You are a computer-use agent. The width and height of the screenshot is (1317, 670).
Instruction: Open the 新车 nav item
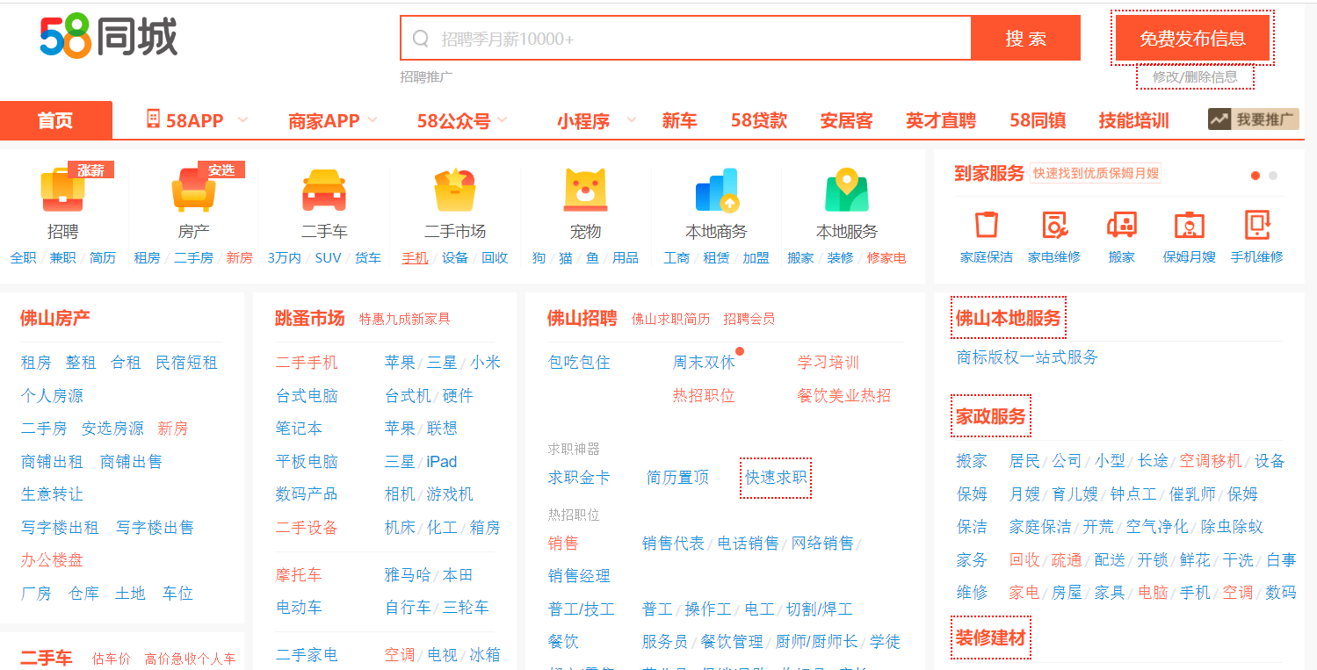click(679, 121)
